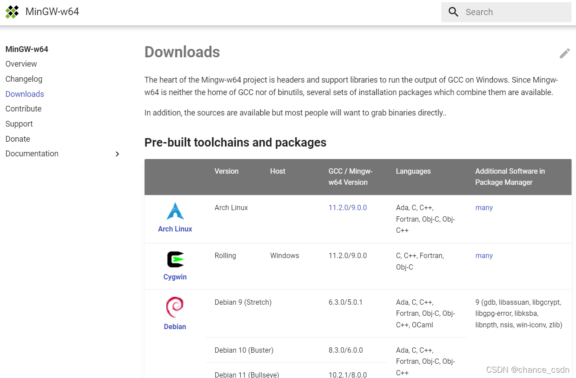This screenshot has width=576, height=378.
Task: Click the Version column header
Action: click(226, 171)
